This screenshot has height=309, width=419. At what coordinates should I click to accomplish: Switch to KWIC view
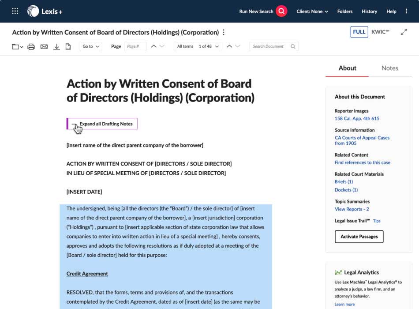click(380, 32)
